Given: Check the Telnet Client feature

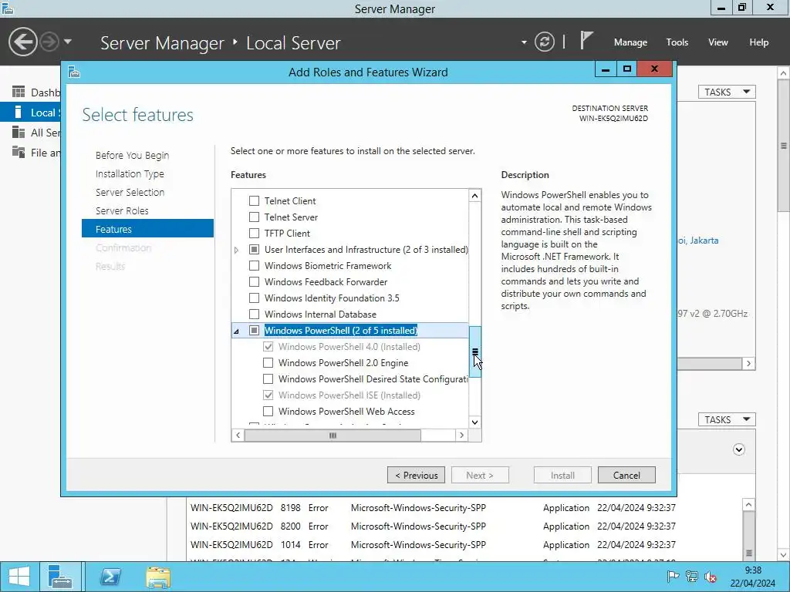Looking at the screenshot, I should click(255, 201).
